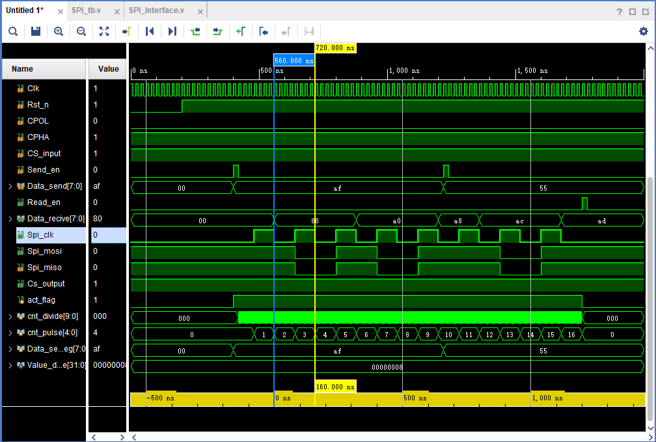This screenshot has width=656, height=442.
Task: Zoom out of the waveform
Action: click(81, 31)
